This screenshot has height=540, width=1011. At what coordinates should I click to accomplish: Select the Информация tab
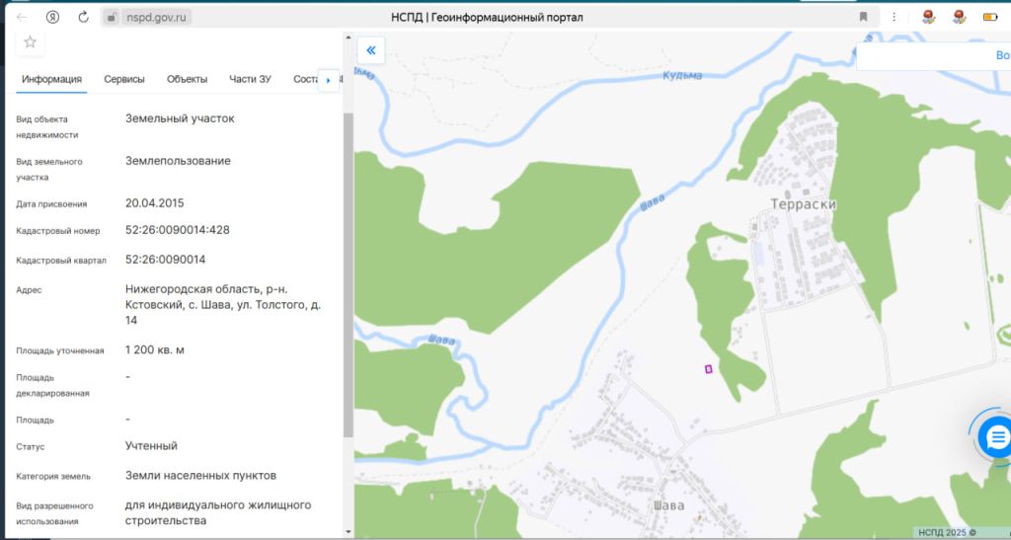[52, 79]
